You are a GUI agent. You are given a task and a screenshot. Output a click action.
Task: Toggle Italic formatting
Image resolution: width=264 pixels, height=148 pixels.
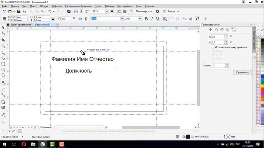[x=152, y=18]
